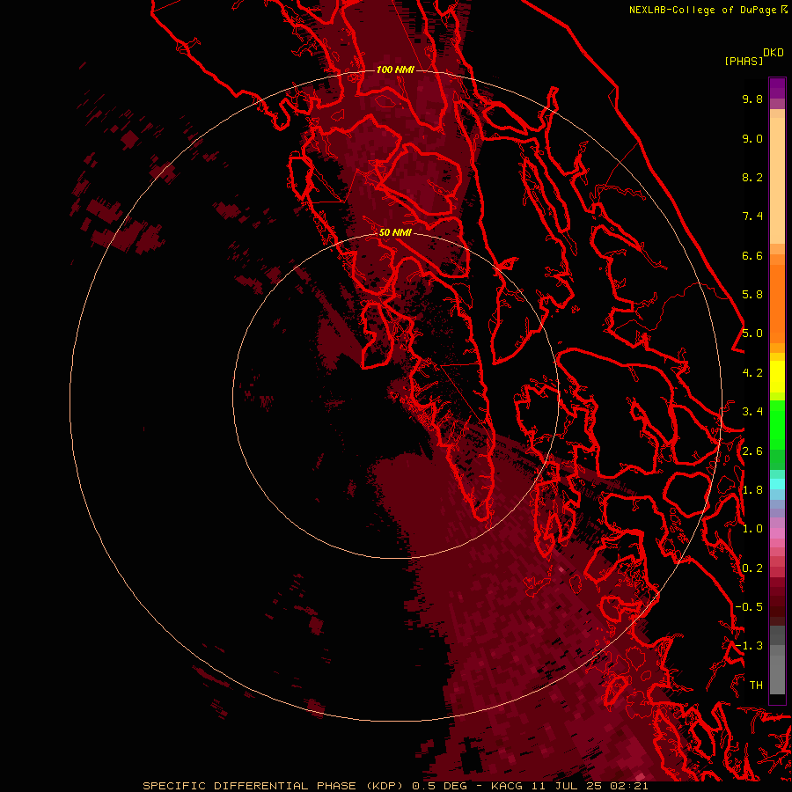The width and height of the screenshot is (792, 792).
Task: Select the 4.2 scale value
Action: [x=752, y=373]
